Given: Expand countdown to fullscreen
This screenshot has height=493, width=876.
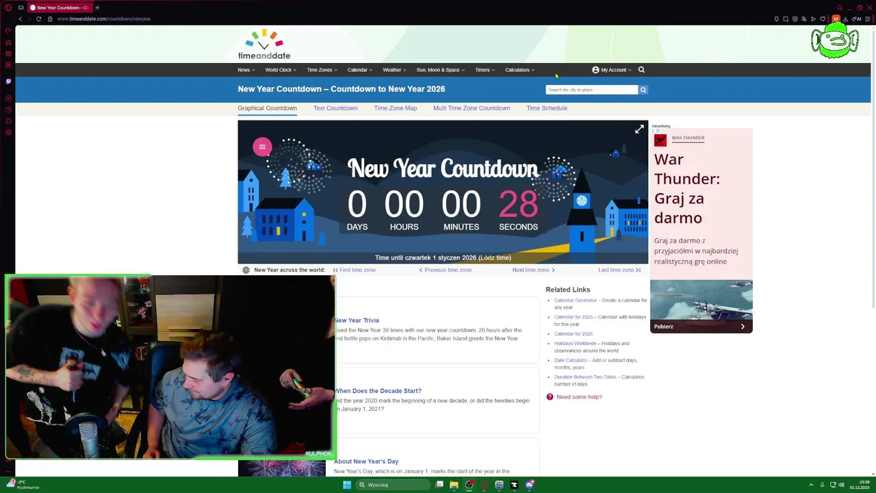Looking at the screenshot, I should pyautogui.click(x=639, y=129).
